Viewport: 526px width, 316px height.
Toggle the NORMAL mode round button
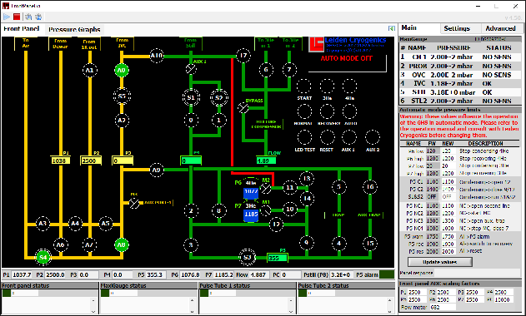point(304,111)
